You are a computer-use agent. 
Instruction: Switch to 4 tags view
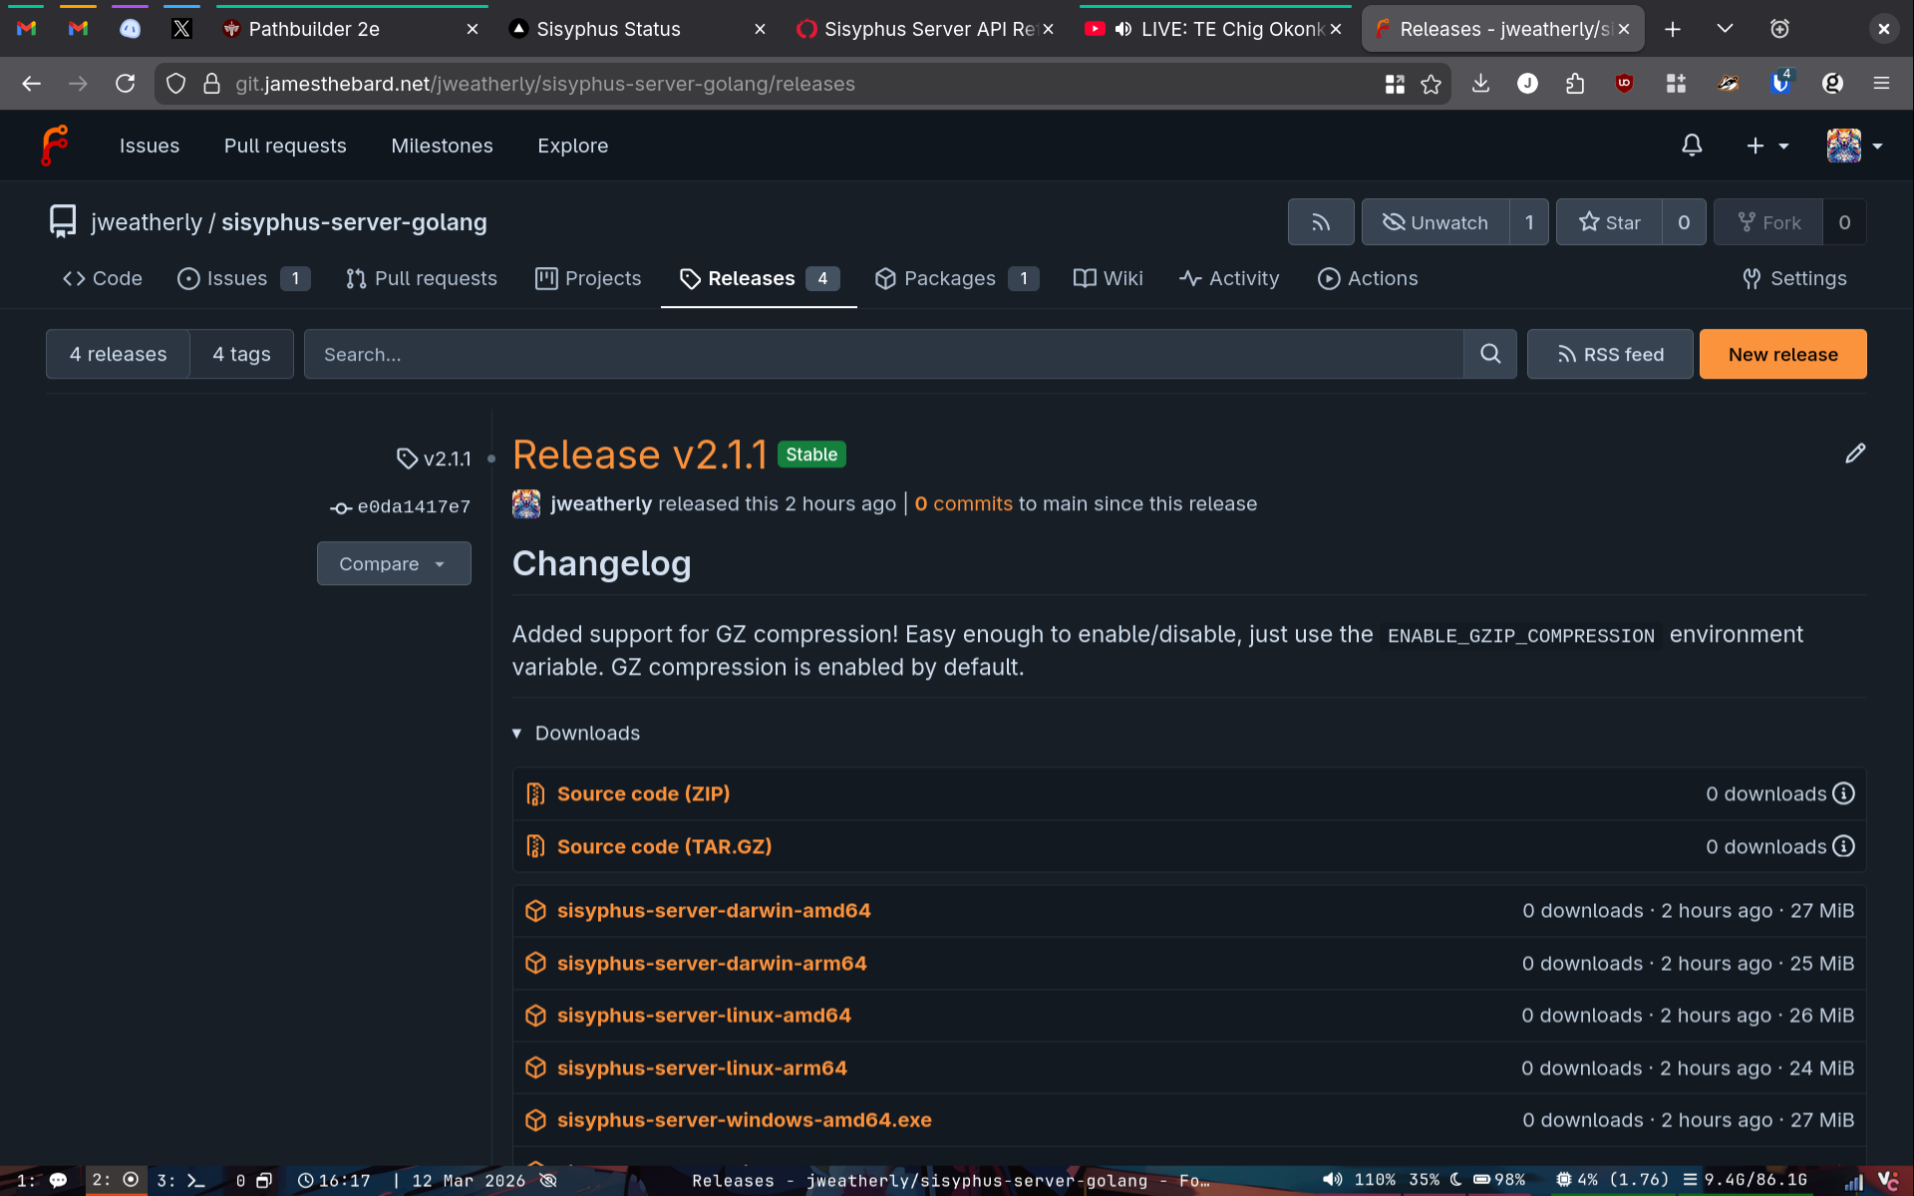[241, 354]
